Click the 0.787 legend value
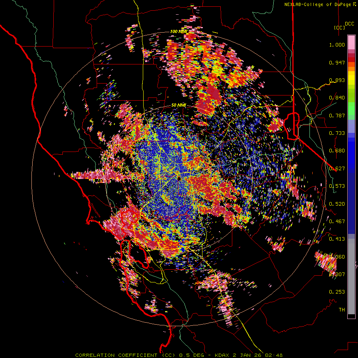 point(337,115)
